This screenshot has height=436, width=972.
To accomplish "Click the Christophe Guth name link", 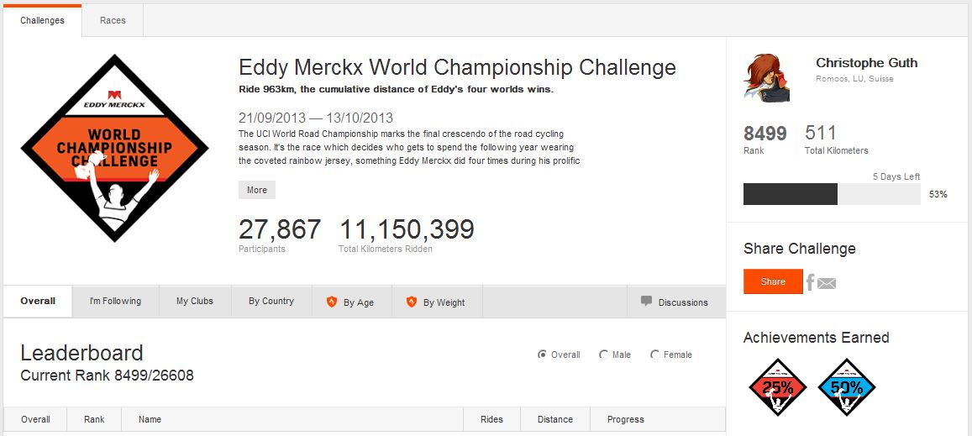I will [866, 63].
